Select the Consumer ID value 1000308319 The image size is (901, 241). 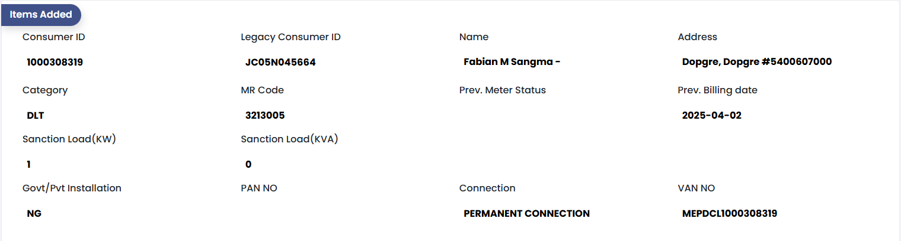point(55,62)
